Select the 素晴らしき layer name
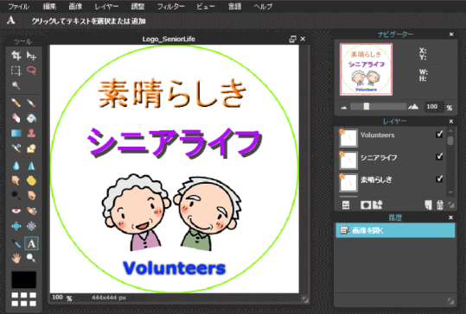Screen dimensions: 466x314 tap(376, 179)
